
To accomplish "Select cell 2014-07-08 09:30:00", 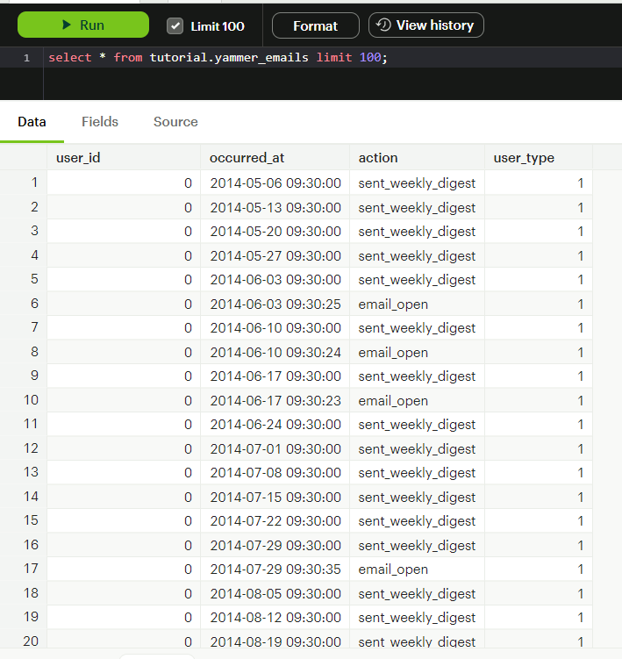I will 275,473.
